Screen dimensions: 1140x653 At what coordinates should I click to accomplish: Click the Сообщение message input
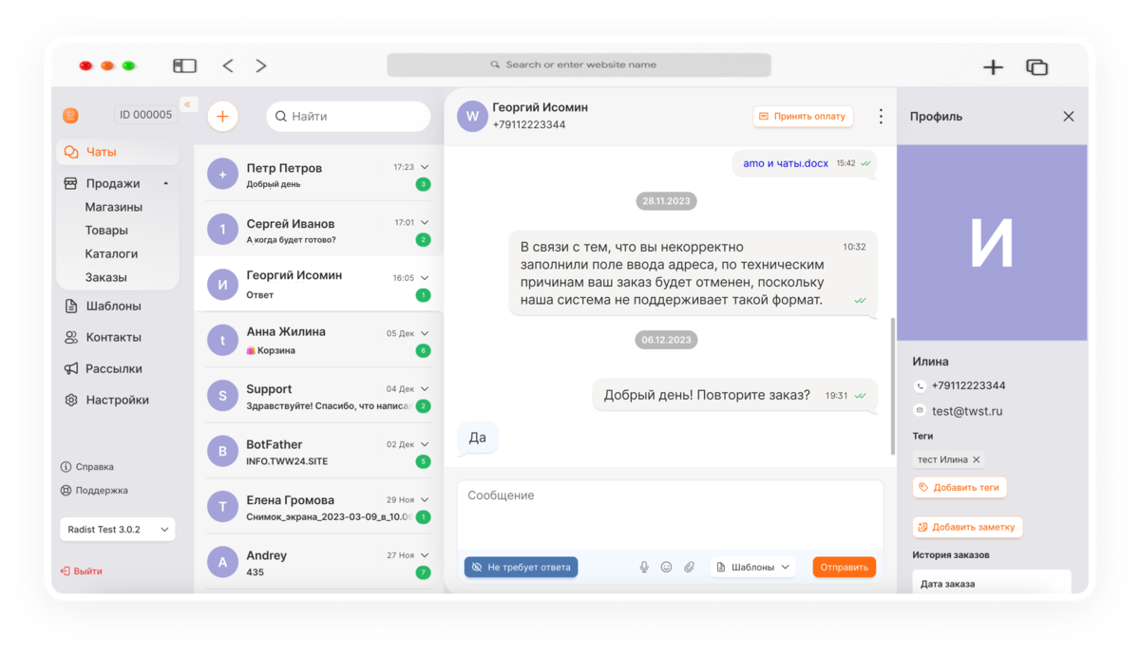click(x=670, y=515)
